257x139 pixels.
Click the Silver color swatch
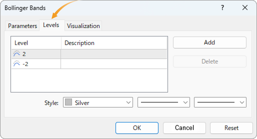pyautogui.click(x=68, y=102)
